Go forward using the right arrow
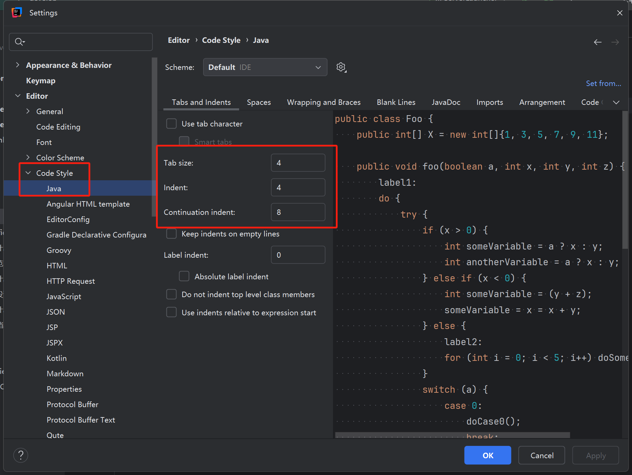This screenshot has width=632, height=475. [615, 42]
